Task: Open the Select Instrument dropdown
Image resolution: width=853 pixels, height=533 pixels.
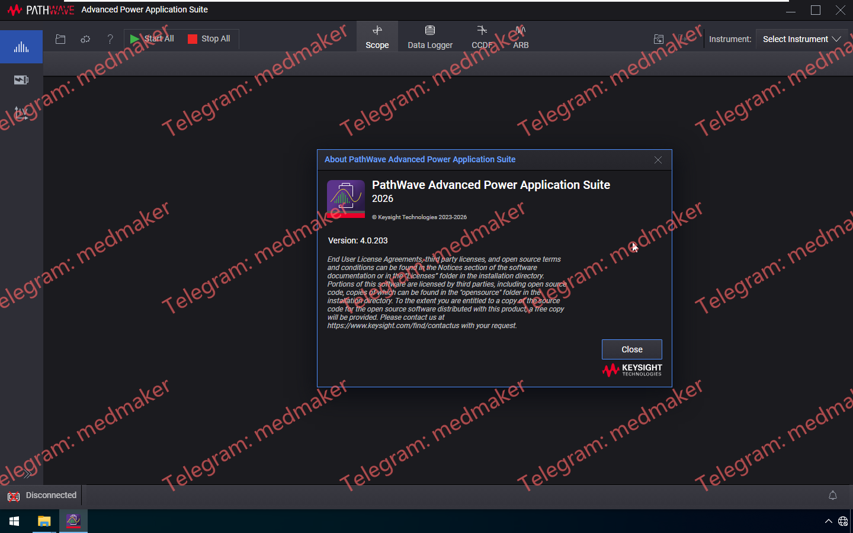Action: click(802, 39)
